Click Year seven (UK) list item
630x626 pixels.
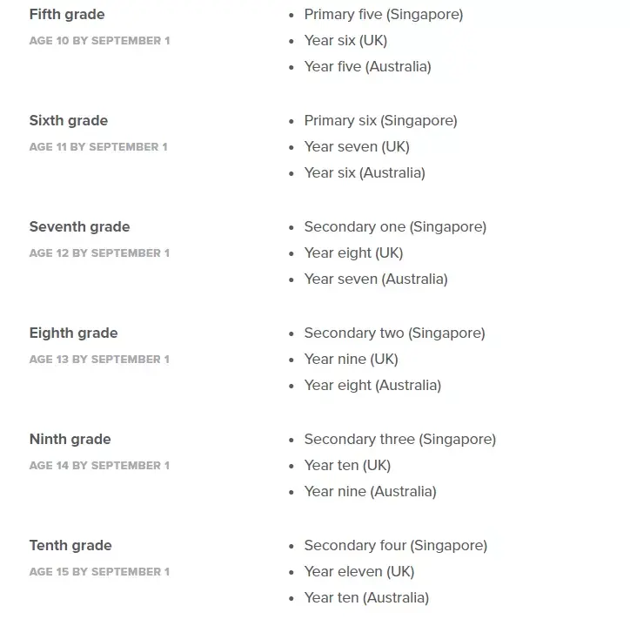[357, 146]
